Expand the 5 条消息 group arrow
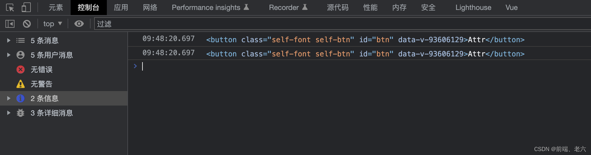 coord(9,40)
